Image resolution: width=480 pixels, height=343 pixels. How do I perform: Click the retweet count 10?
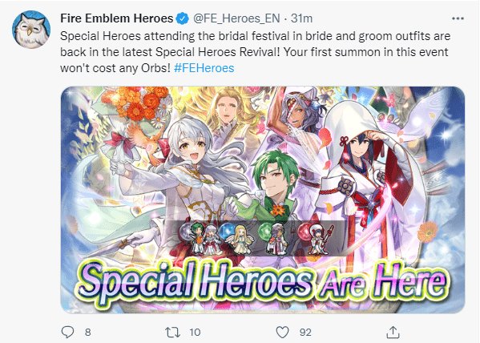195,332
